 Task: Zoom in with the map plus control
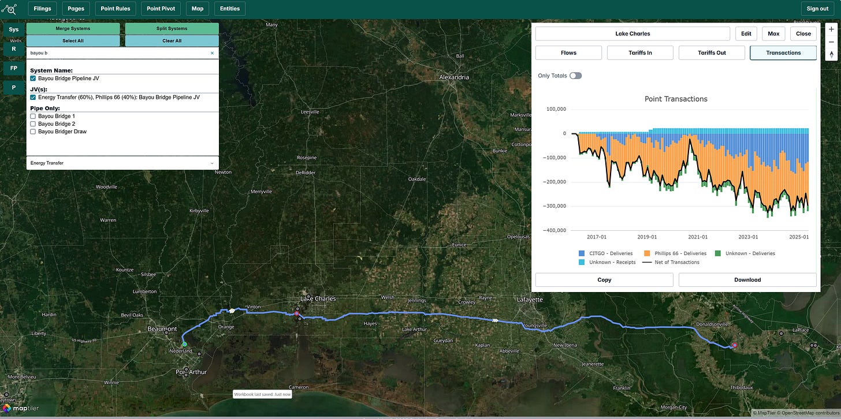831,29
